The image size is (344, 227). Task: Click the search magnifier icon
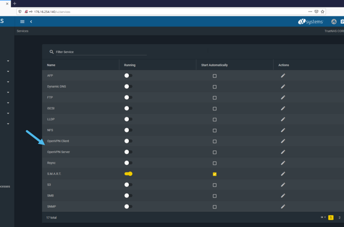52,52
